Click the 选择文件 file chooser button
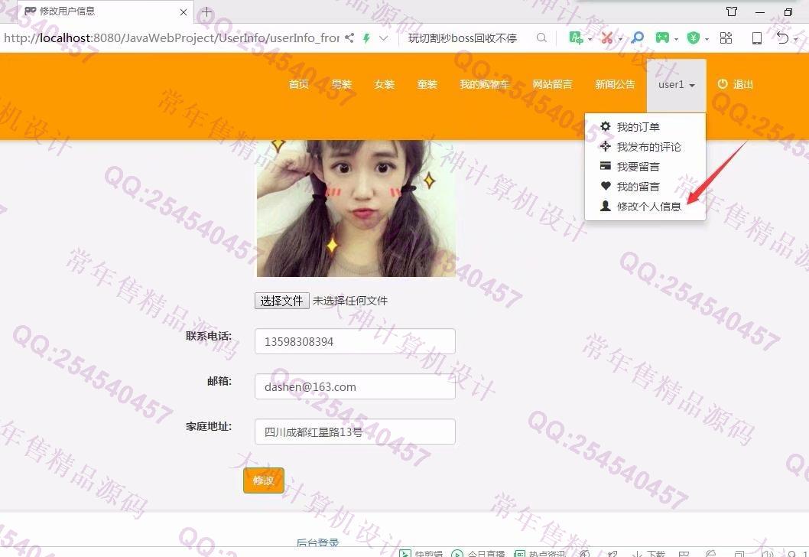Screen dimensions: 809x557 [281, 301]
